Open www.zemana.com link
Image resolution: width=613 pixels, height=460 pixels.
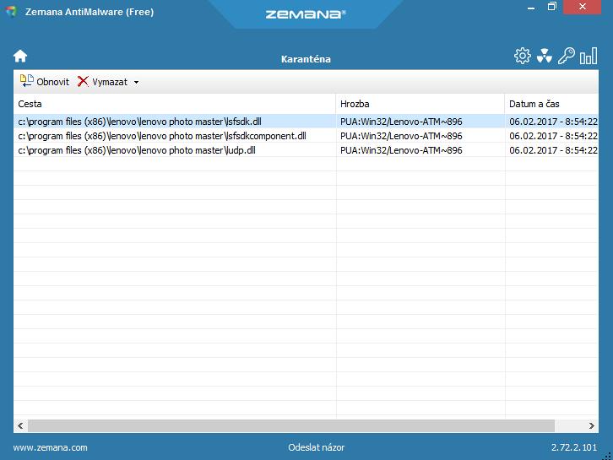coord(50,447)
